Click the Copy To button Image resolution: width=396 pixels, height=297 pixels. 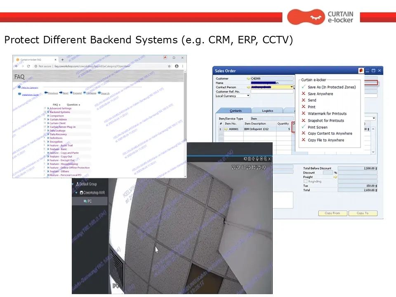(363, 213)
